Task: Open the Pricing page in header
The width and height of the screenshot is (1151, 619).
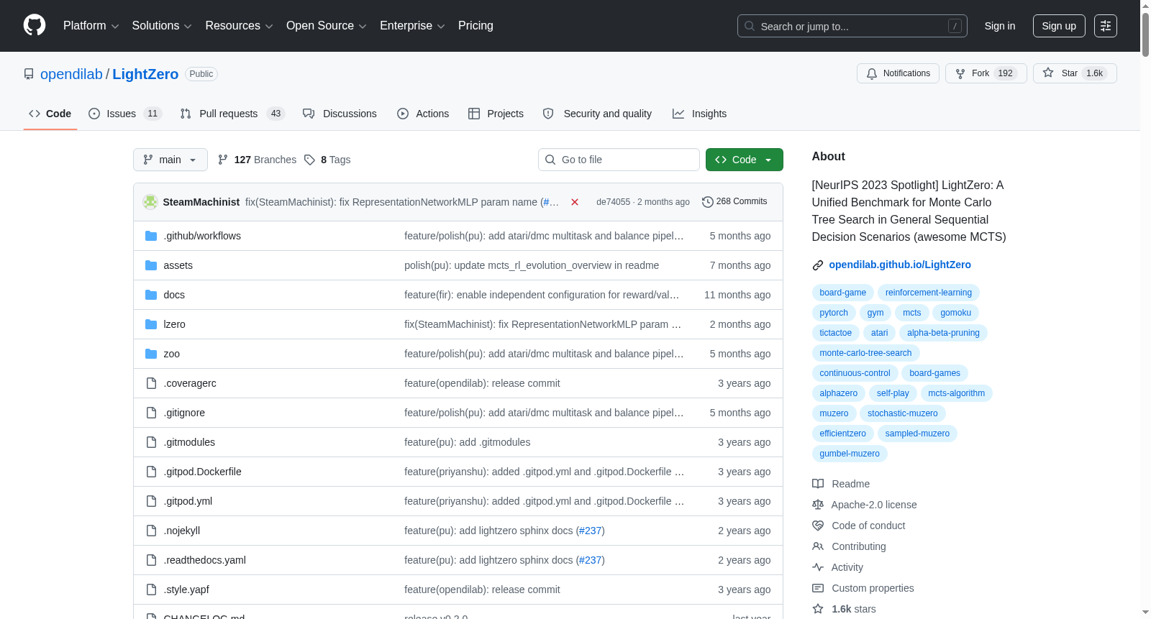Action: pyautogui.click(x=476, y=26)
